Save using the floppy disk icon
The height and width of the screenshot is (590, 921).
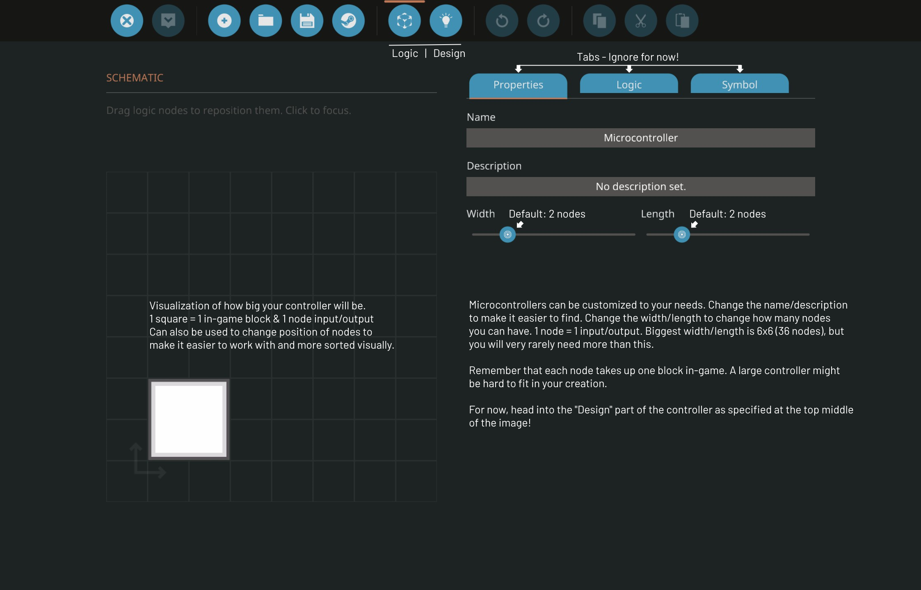click(x=307, y=20)
